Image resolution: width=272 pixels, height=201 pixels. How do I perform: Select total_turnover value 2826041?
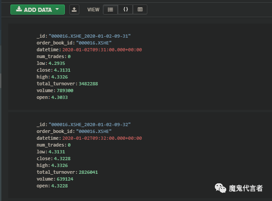click(x=88, y=172)
